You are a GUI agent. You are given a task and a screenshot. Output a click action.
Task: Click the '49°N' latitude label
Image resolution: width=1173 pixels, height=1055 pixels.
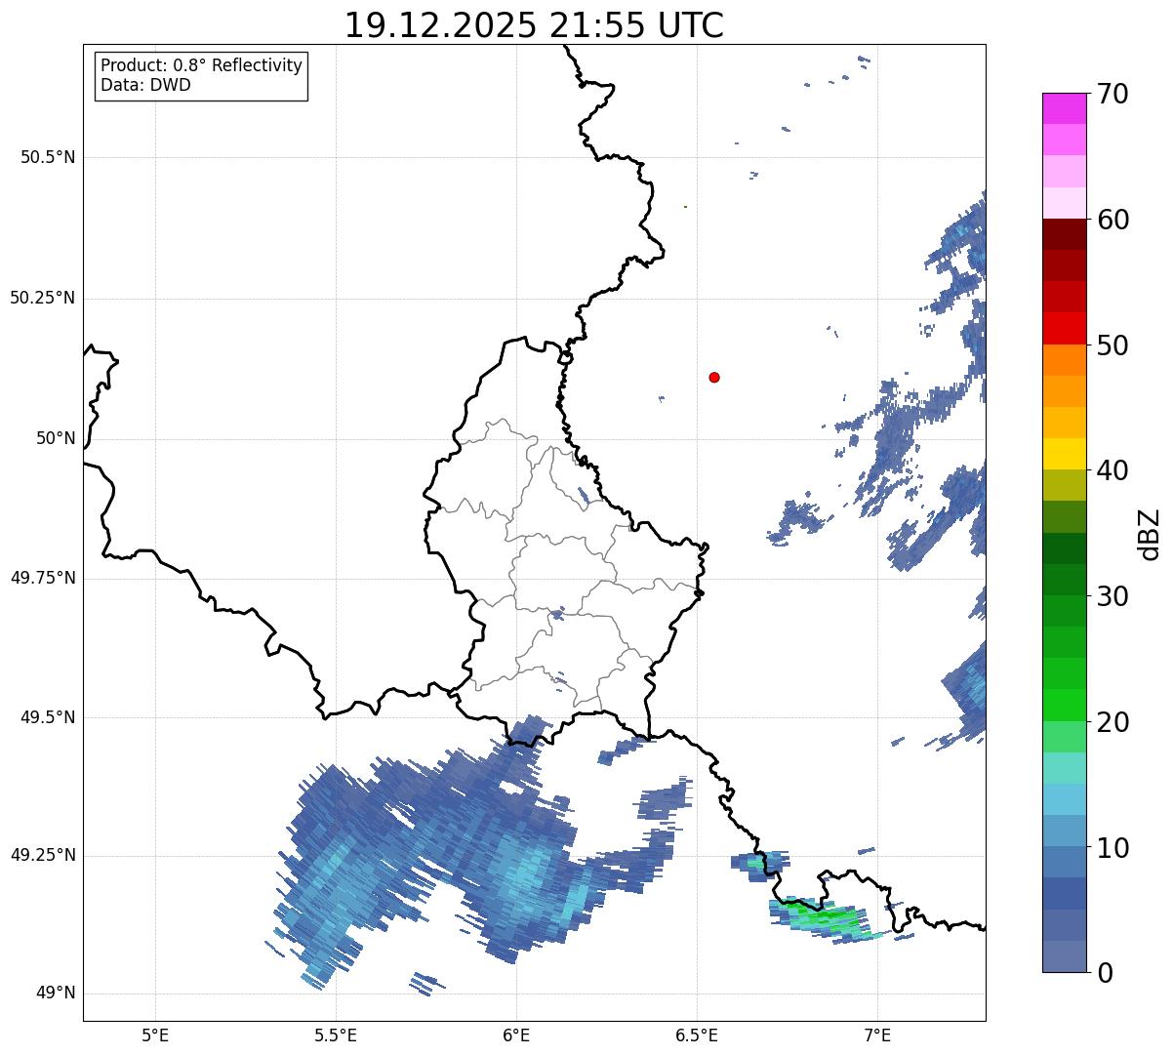[56, 993]
